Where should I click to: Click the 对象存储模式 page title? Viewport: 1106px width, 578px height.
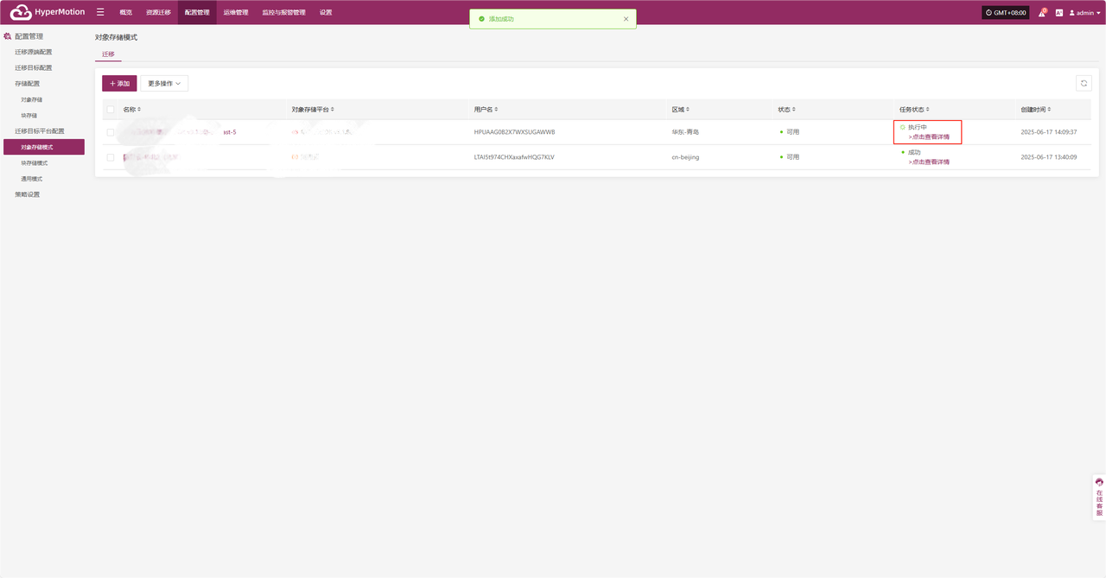pos(116,37)
